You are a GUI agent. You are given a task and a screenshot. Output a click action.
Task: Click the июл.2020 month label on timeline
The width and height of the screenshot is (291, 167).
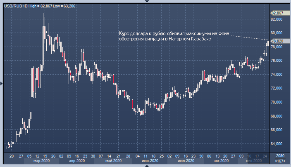click(185, 161)
